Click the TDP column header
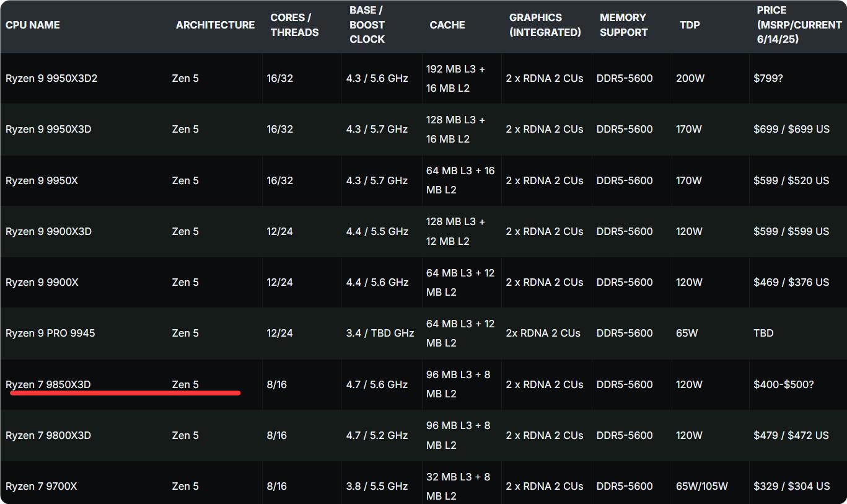This screenshot has width=847, height=504. click(690, 25)
